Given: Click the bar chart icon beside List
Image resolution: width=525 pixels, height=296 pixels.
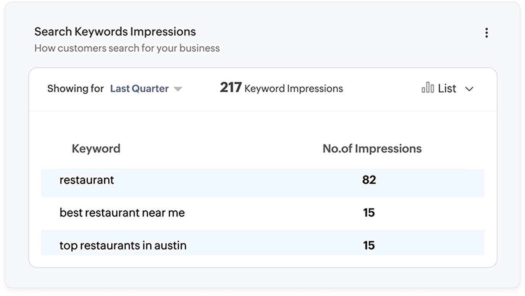Looking at the screenshot, I should click(428, 88).
